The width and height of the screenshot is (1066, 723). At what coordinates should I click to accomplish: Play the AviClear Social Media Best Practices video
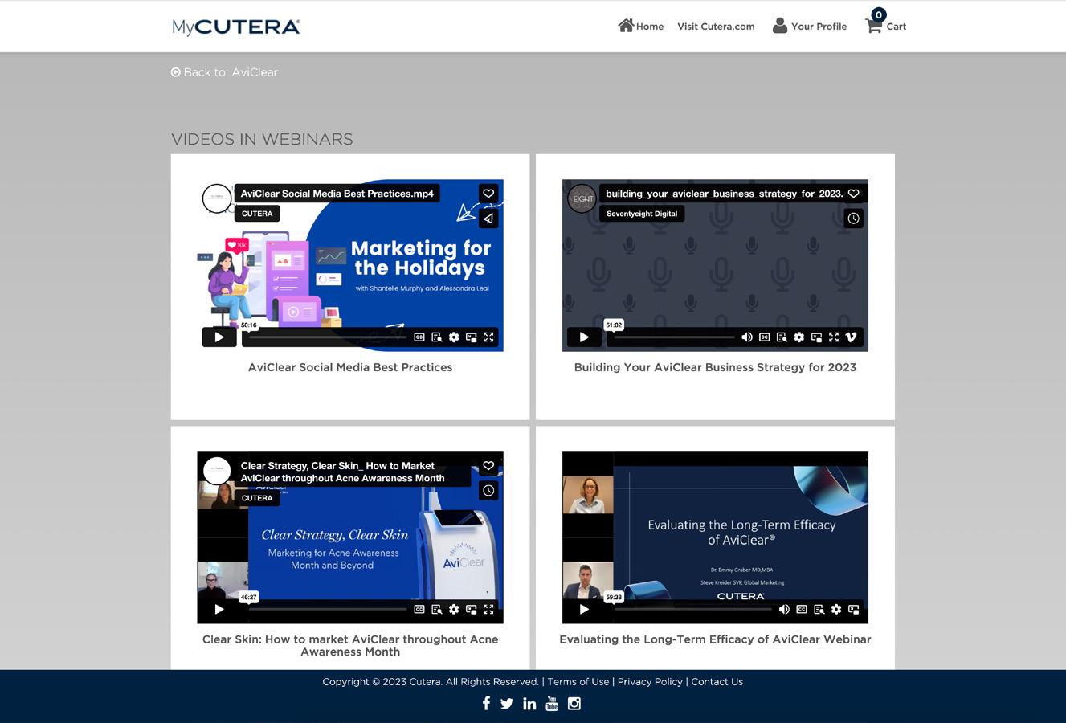(219, 337)
